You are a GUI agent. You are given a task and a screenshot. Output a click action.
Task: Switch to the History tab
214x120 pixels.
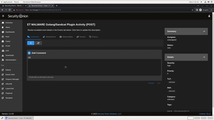[93, 37]
